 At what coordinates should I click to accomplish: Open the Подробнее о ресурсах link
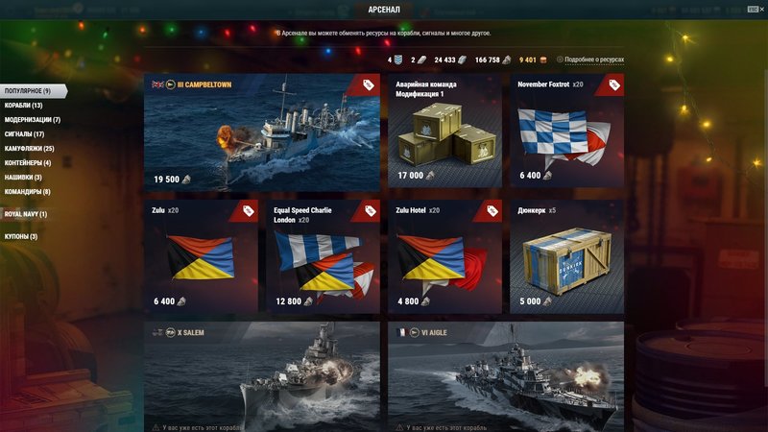[594, 60]
